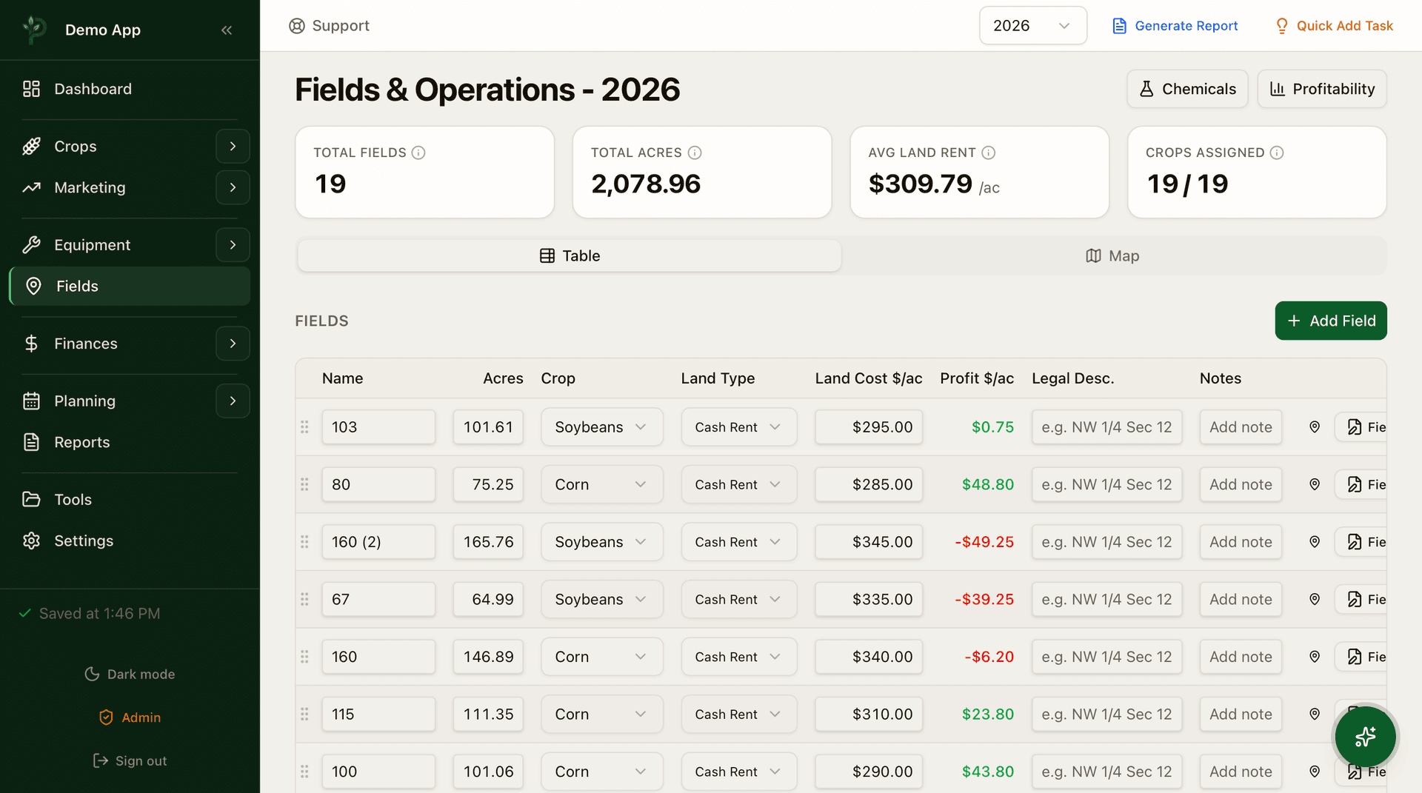Select the Table view tab
Screen dimensions: 1422x793
(x=569, y=256)
